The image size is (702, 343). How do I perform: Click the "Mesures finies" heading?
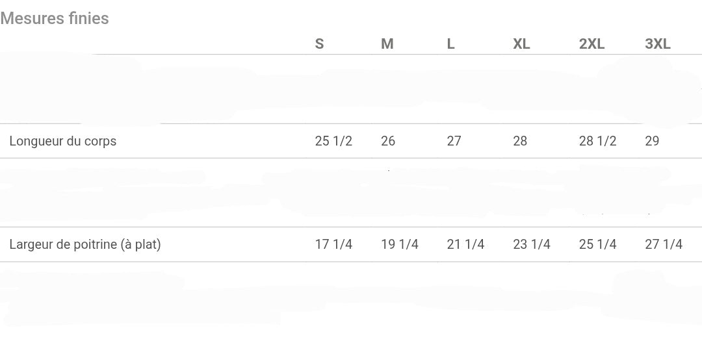55,18
